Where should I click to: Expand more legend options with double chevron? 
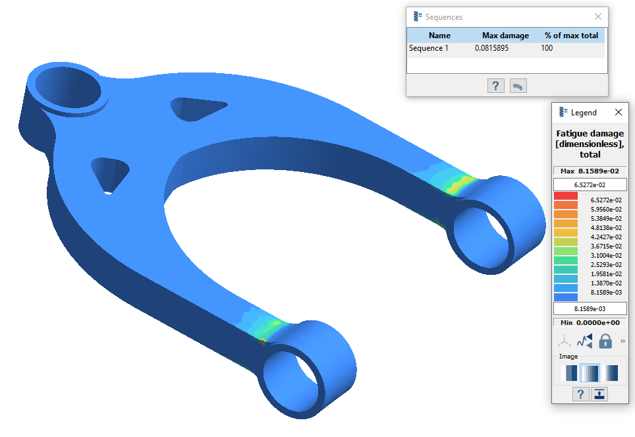(x=622, y=341)
